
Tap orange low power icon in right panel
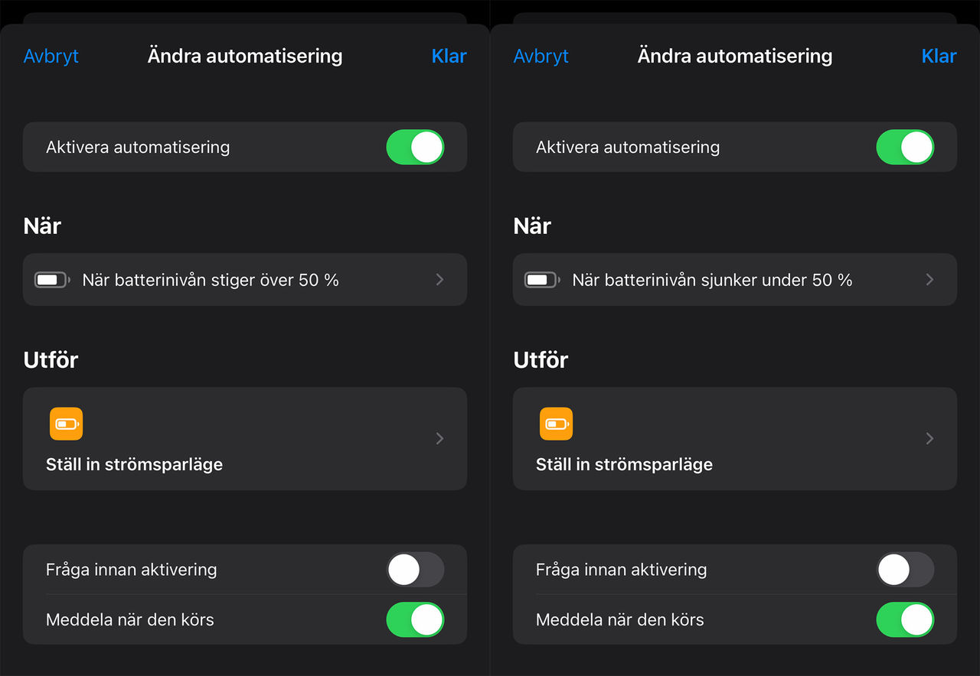point(556,424)
